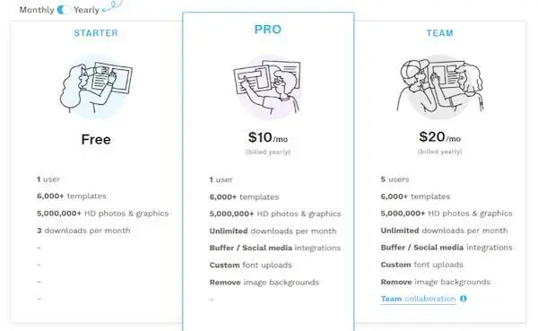Select the STARTER plan heading
The image size is (538, 331).
point(96,33)
